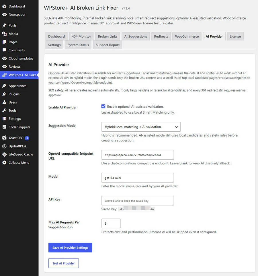The image size is (258, 276).
Task: Click the Model name input field
Action: (138, 178)
